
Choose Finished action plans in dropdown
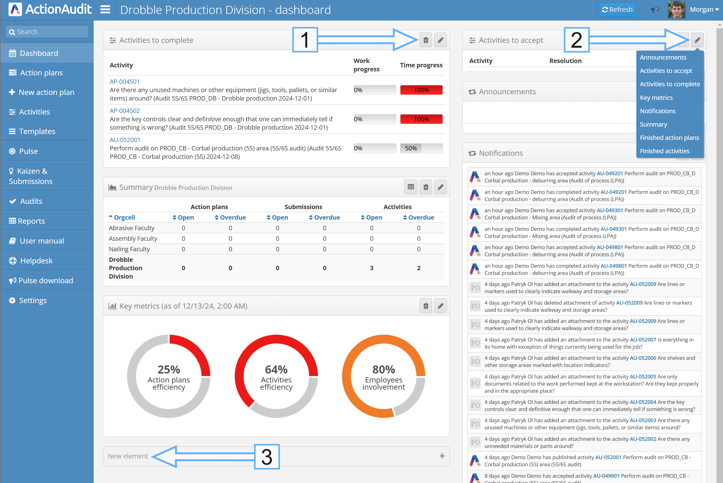click(669, 138)
